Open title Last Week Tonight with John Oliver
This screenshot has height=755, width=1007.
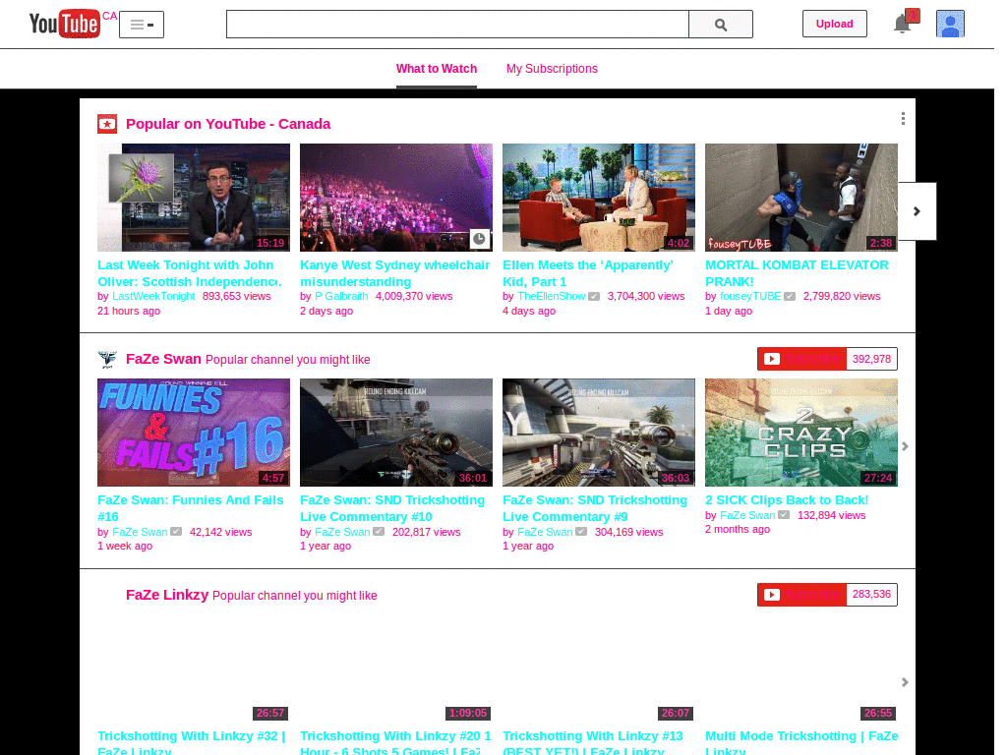click(190, 273)
